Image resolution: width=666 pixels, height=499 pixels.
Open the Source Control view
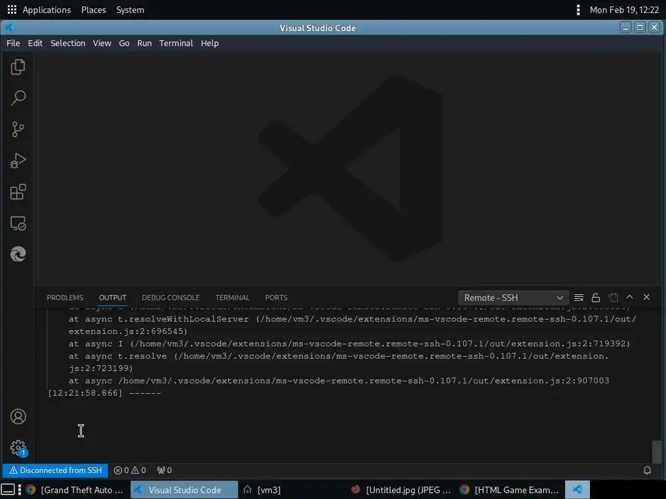coord(18,129)
